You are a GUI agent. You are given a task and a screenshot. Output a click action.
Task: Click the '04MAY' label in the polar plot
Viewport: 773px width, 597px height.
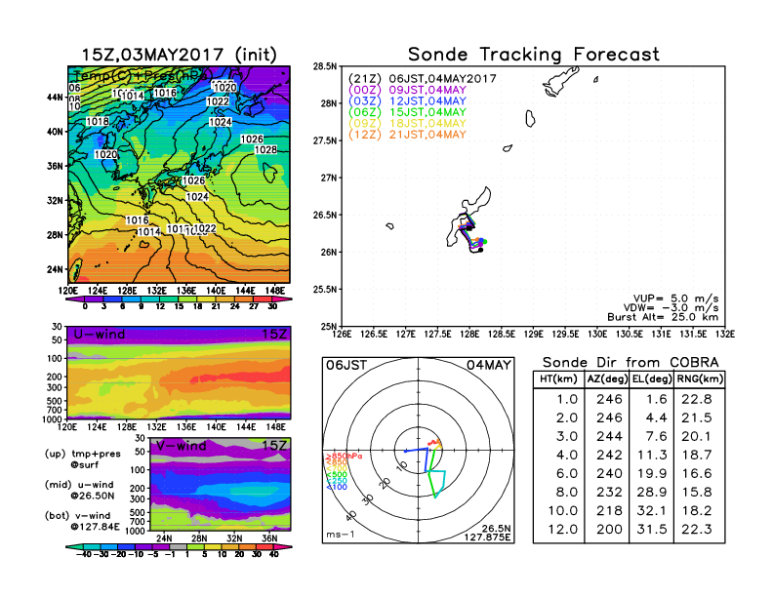coord(489,366)
